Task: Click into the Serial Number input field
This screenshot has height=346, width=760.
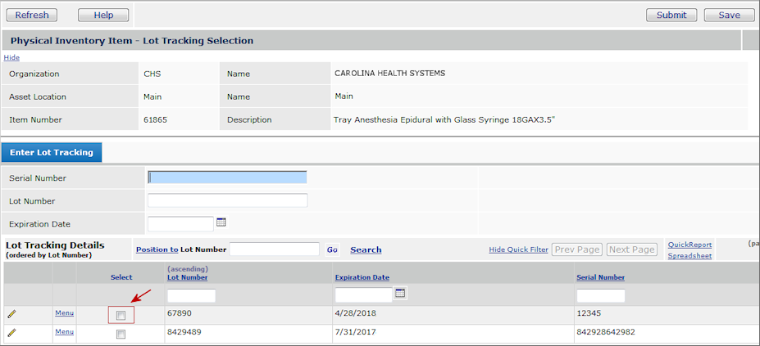Action: tap(227, 177)
